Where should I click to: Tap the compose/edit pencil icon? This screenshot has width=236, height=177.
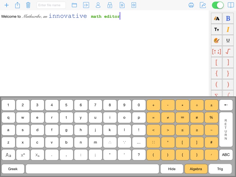point(203,5)
